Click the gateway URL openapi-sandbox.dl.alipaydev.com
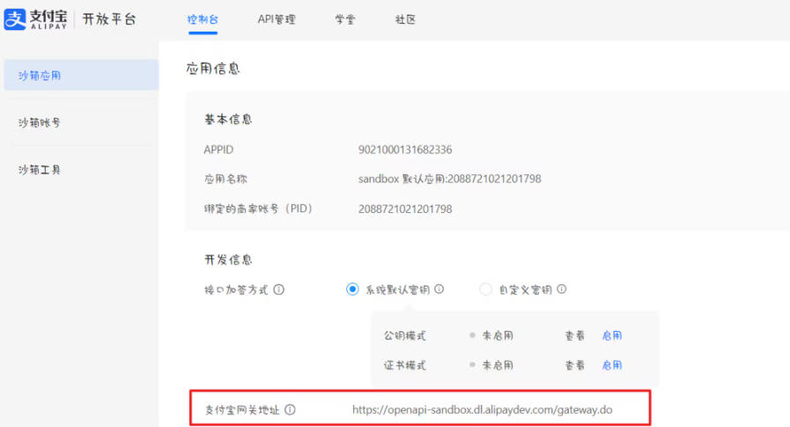Viewport: 790px width, 427px height. click(482, 410)
